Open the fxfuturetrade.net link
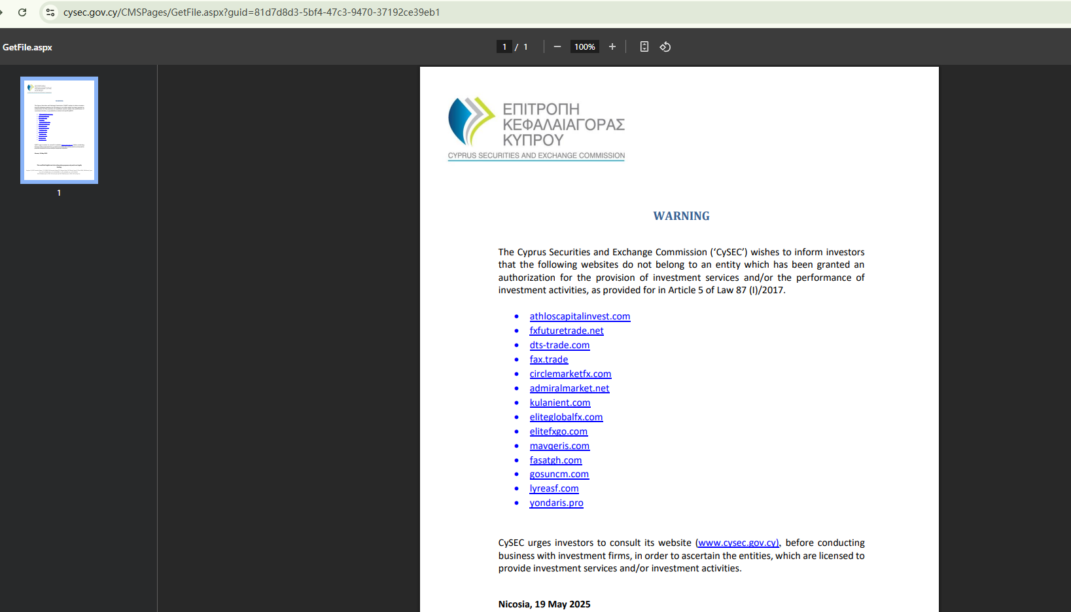 coord(567,331)
